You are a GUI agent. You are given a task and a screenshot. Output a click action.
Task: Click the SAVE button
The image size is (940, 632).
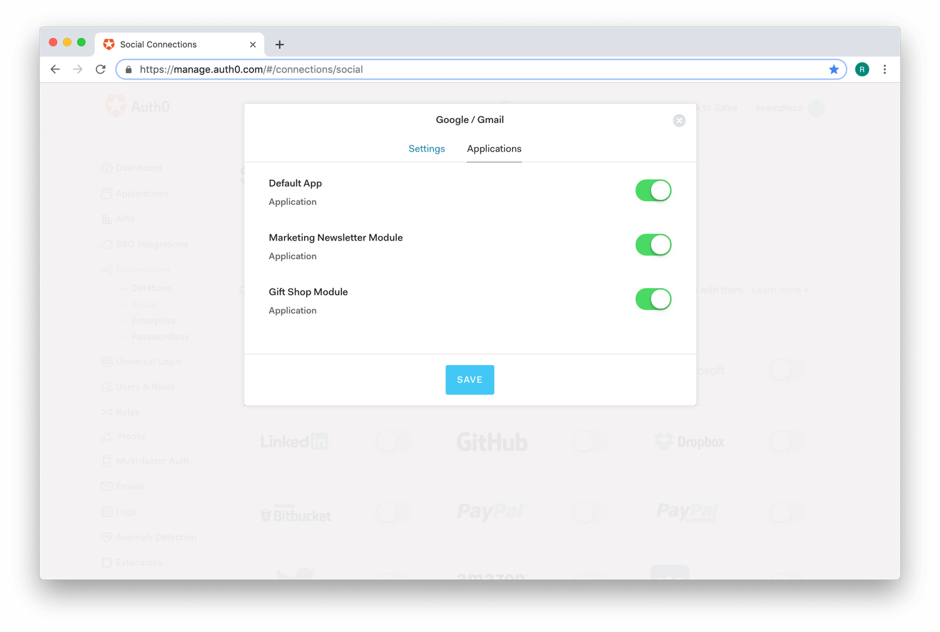click(x=470, y=380)
